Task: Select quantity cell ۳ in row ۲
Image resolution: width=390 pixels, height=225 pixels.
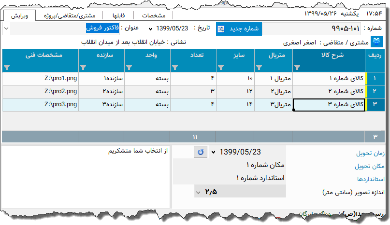Action: click(193, 91)
